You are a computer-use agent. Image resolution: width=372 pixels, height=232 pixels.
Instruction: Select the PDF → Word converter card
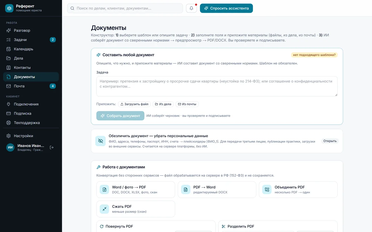tap(217, 190)
